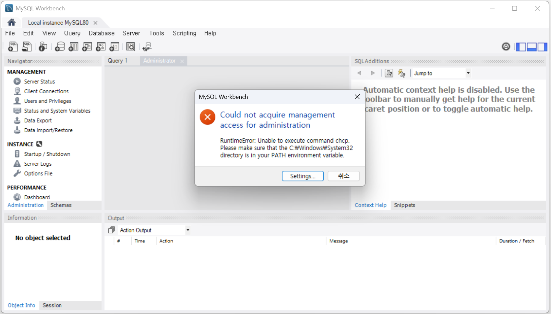
Task: Toggle the left sidebar panel
Action: coord(521,47)
